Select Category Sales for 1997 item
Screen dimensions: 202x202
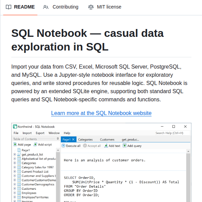point(38,167)
